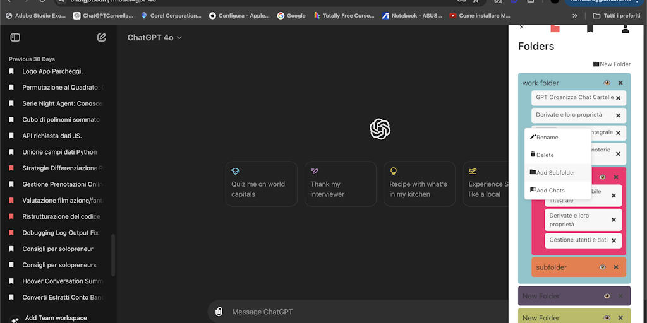Image resolution: width=647 pixels, height=323 pixels.
Task: Select the purple New Folder color block
Action: (x=574, y=296)
